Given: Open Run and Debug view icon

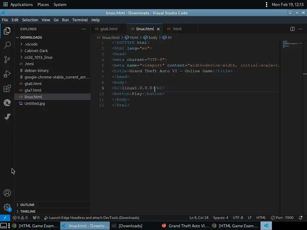Looking at the screenshot, I should (x=7, y=74).
